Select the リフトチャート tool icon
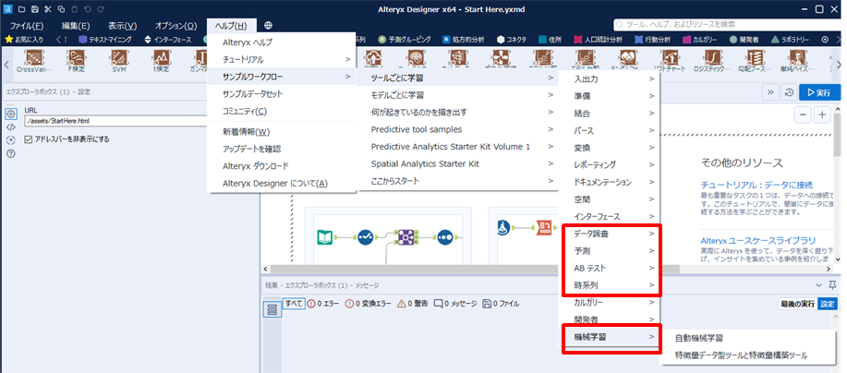The width and height of the screenshot is (847, 373). pos(670,57)
